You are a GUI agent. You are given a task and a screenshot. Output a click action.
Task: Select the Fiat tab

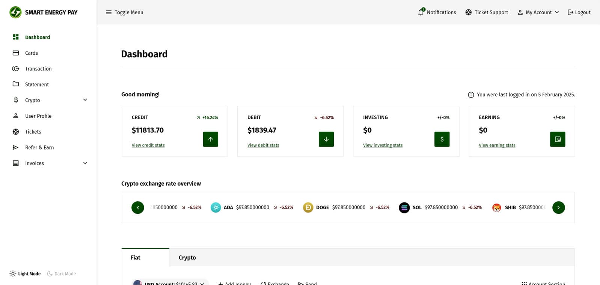pos(145,257)
